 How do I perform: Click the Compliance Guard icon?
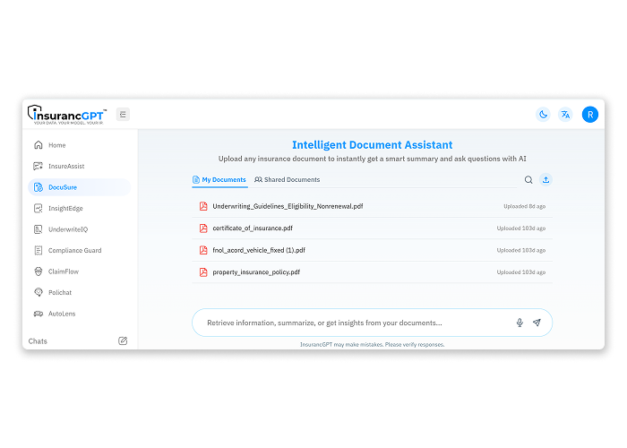(x=39, y=250)
